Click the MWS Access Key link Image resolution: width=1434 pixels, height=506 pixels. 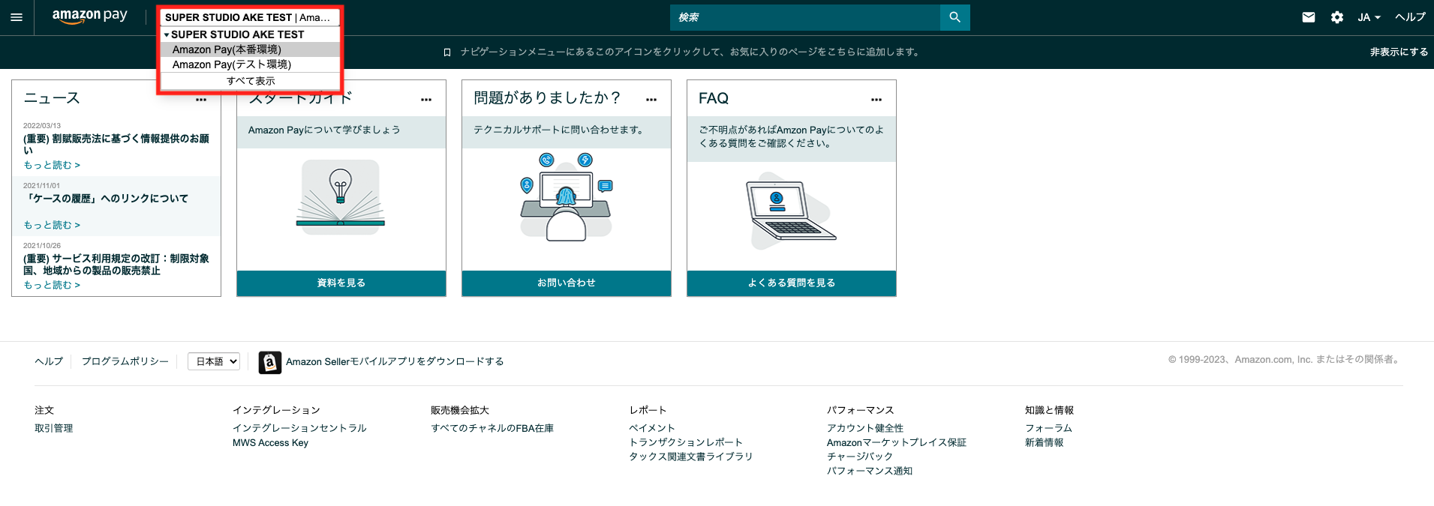point(270,443)
